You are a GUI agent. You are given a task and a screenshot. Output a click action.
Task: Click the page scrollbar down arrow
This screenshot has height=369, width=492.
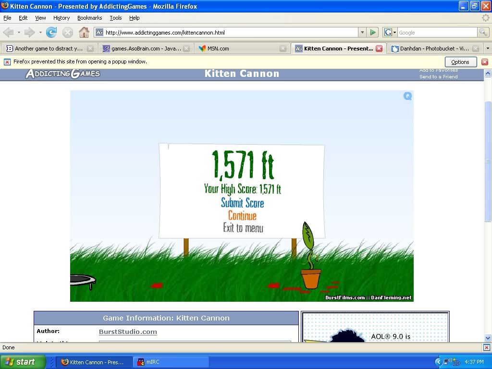point(488,338)
